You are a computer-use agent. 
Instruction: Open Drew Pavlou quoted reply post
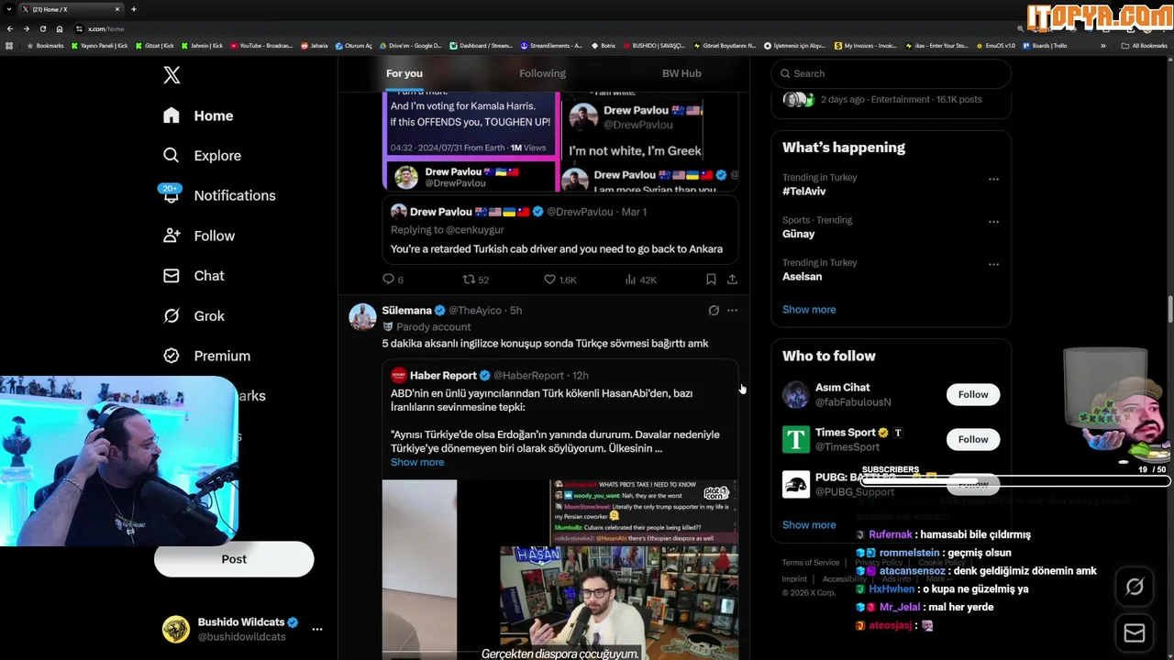559,230
